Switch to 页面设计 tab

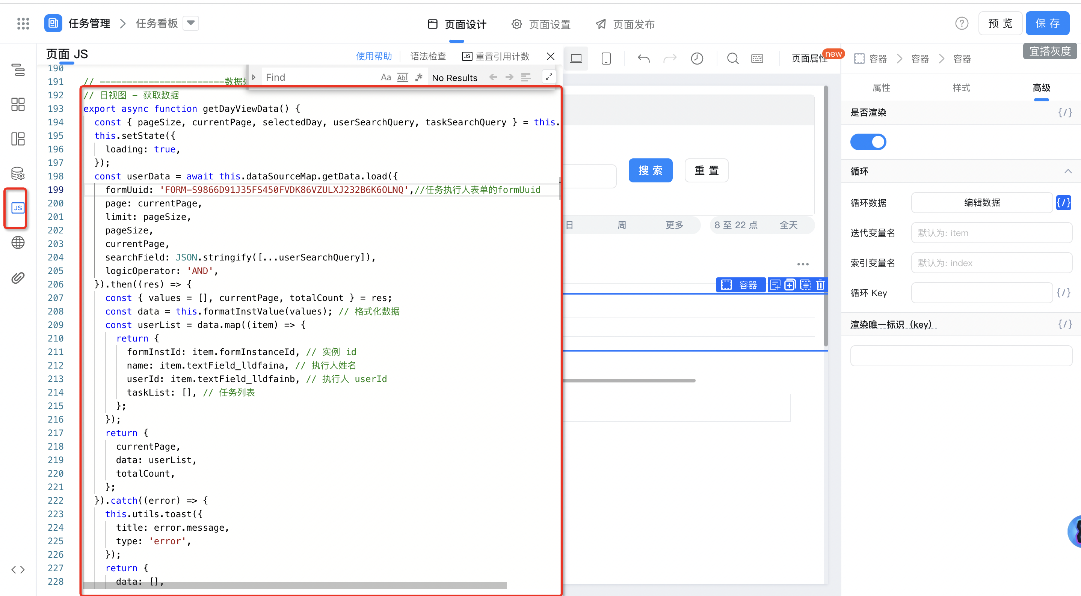pos(457,24)
